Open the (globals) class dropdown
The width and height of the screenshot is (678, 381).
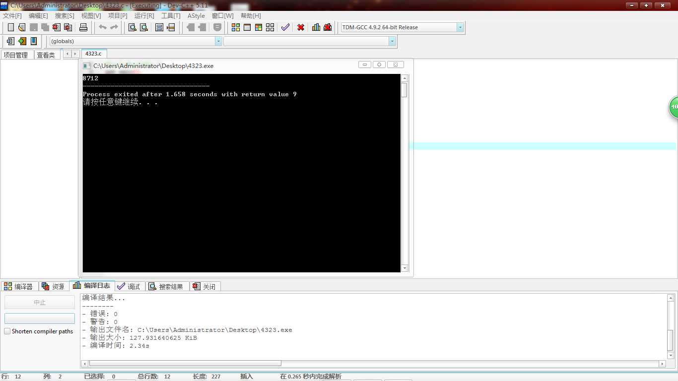218,41
